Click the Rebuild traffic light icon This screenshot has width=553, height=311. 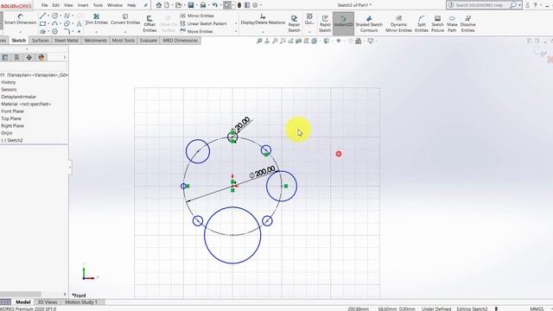click(x=239, y=5)
